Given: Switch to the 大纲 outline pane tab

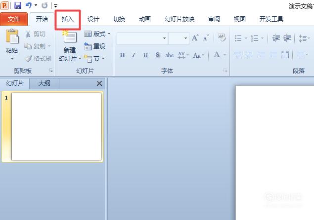Looking at the screenshot, I should [x=44, y=83].
